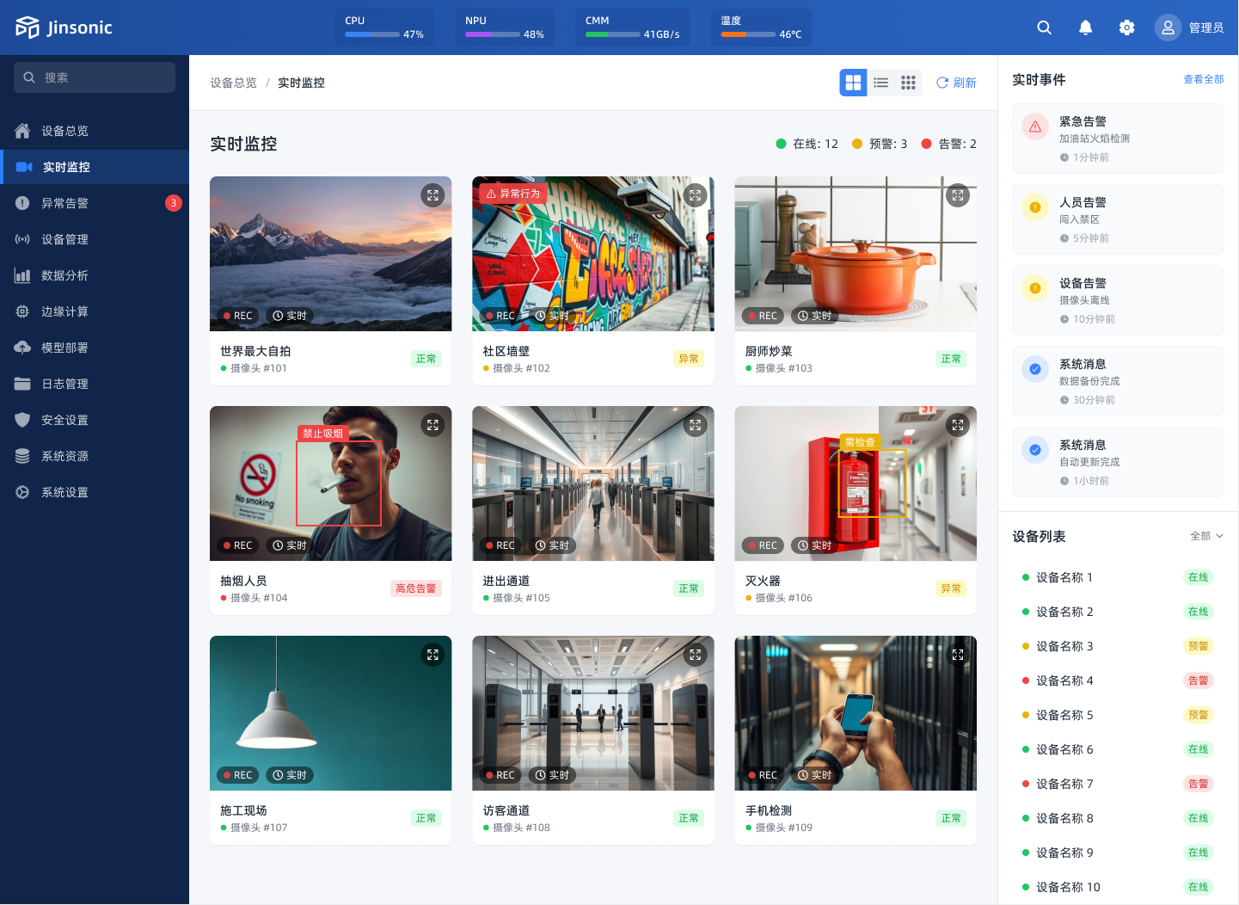Select 实时监控 in the sidebar menu

click(64, 167)
